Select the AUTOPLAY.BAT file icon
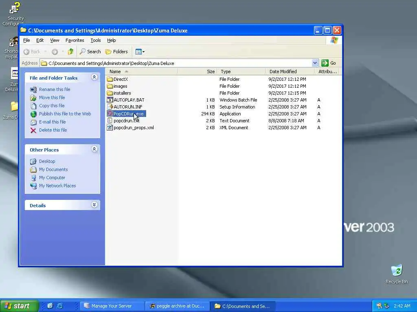417x312 pixels. [110, 100]
